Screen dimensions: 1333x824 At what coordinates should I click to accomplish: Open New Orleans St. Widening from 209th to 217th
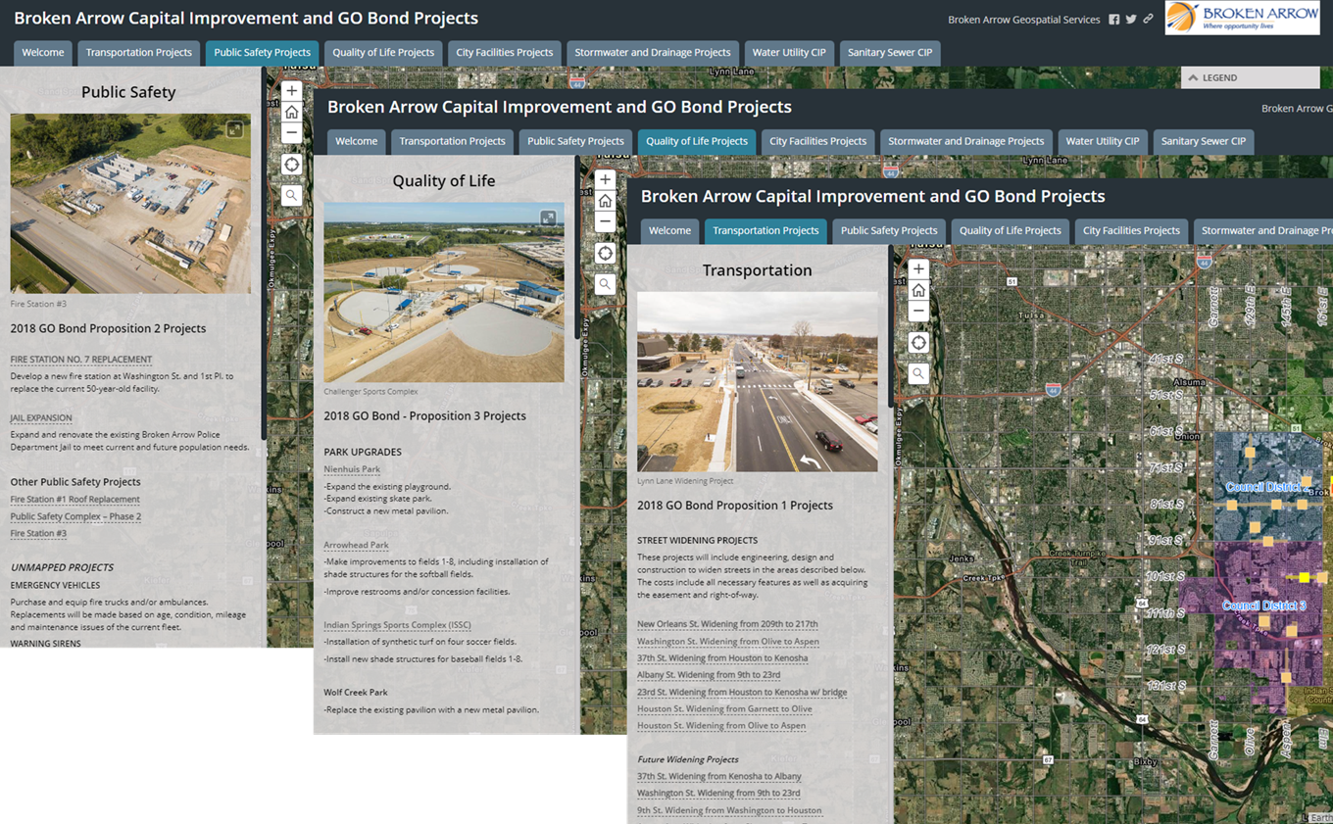coord(727,624)
